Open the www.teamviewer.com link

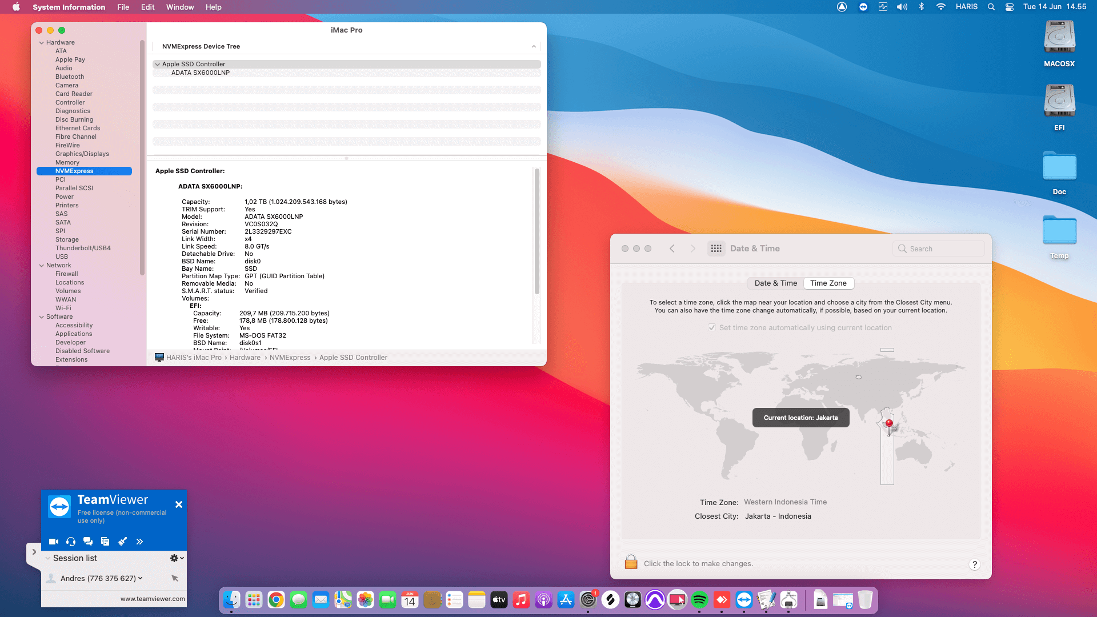[x=153, y=599]
